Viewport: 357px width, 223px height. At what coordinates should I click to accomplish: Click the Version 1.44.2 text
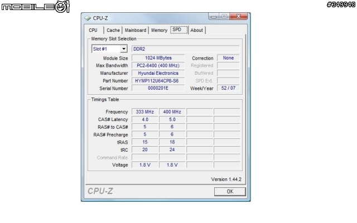[226, 180]
